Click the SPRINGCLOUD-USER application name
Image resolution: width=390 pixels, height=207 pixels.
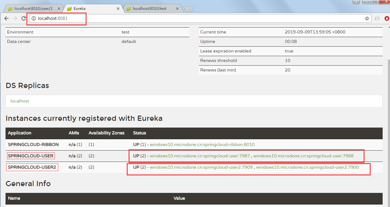31,156
